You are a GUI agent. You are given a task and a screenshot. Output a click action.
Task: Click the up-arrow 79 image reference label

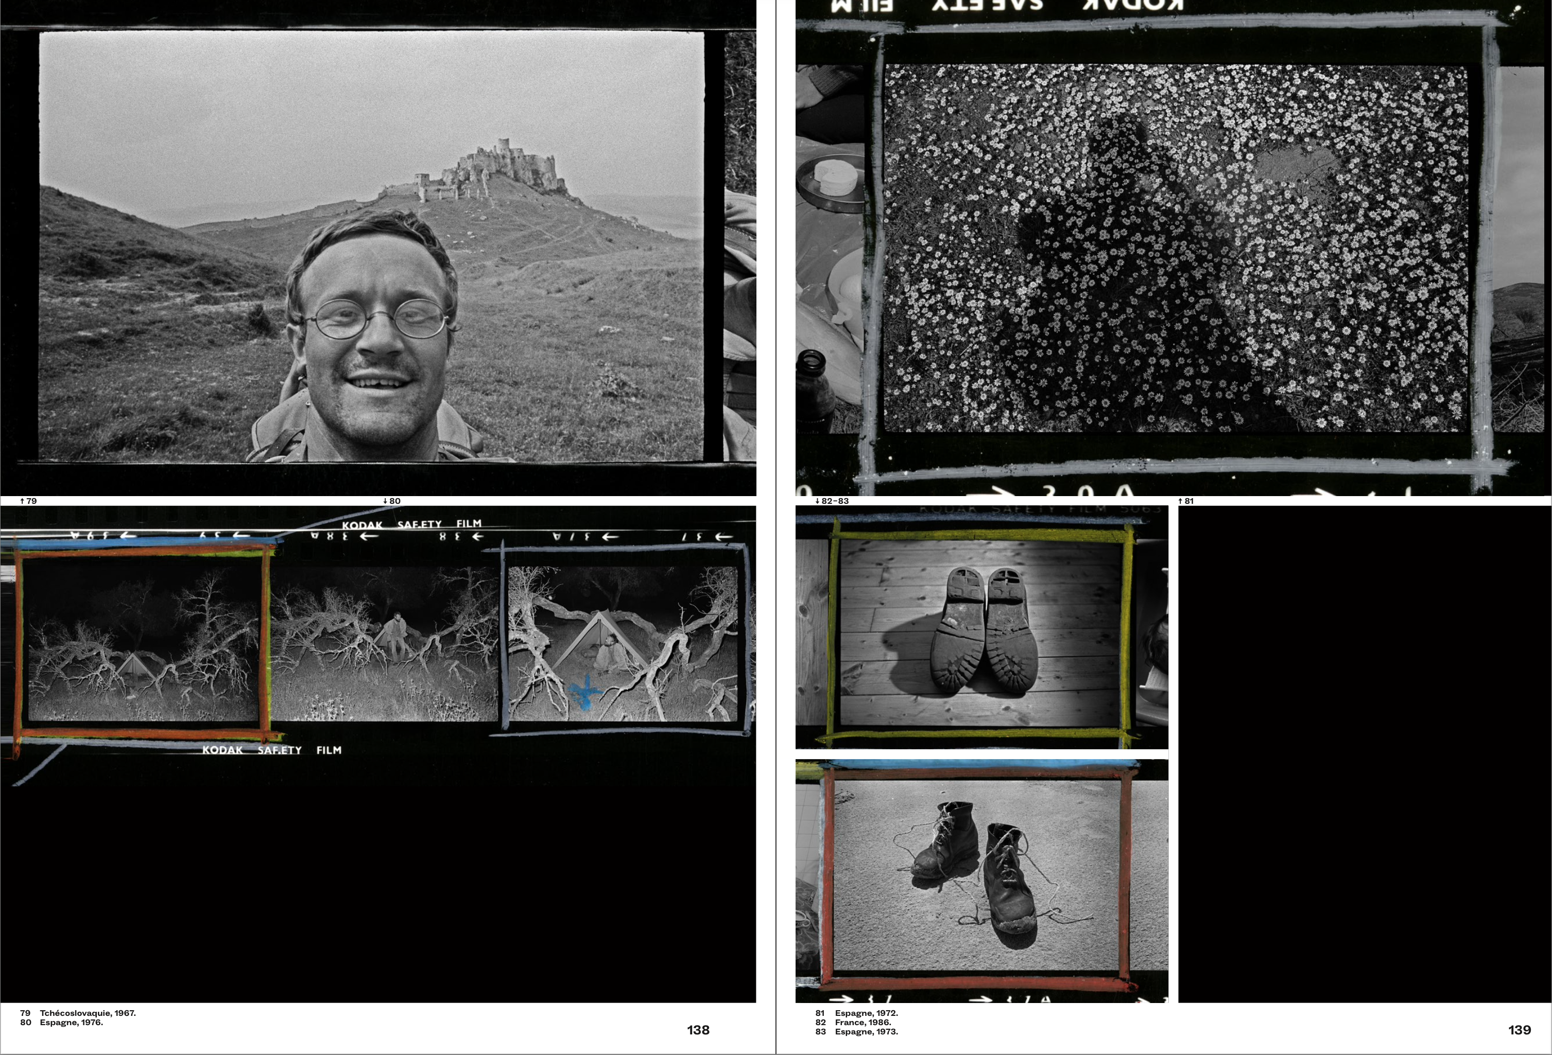click(28, 501)
